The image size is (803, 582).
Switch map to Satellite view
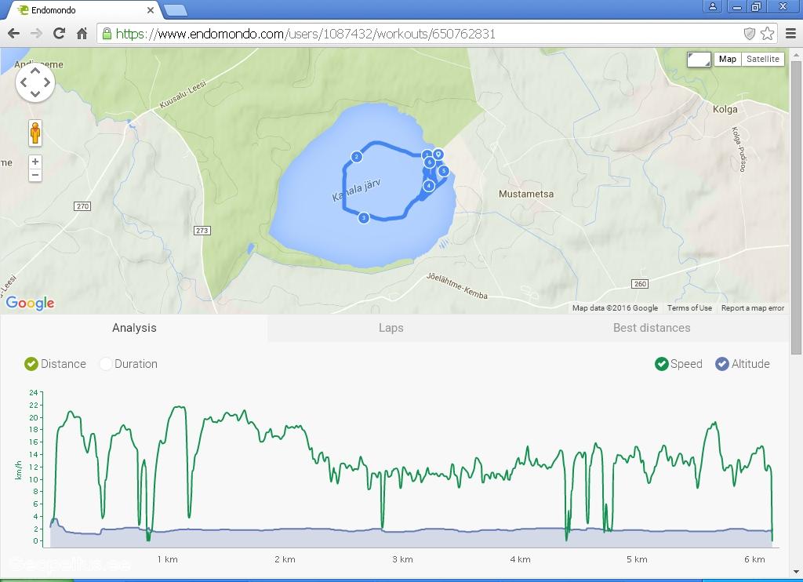pyautogui.click(x=762, y=59)
